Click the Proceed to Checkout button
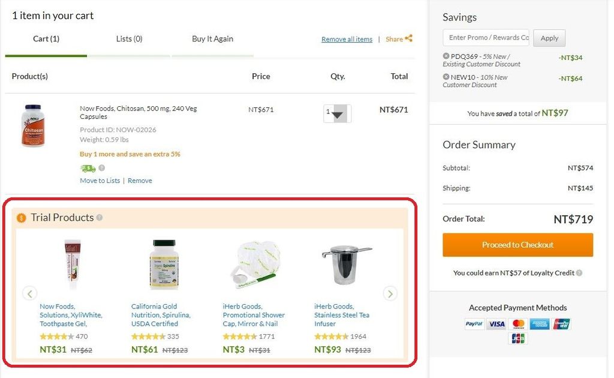The image size is (614, 378). 517,245
